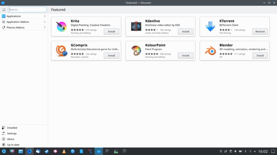Click the KolourPaint title text
Screen dimensions: 277x155
click(155, 45)
